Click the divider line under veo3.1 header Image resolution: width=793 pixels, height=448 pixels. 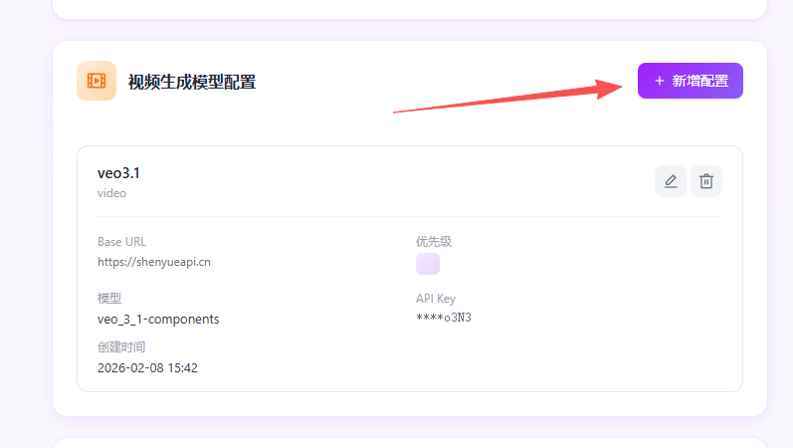(409, 216)
